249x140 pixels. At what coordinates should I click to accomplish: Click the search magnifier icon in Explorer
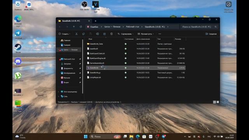click(x=216, y=27)
